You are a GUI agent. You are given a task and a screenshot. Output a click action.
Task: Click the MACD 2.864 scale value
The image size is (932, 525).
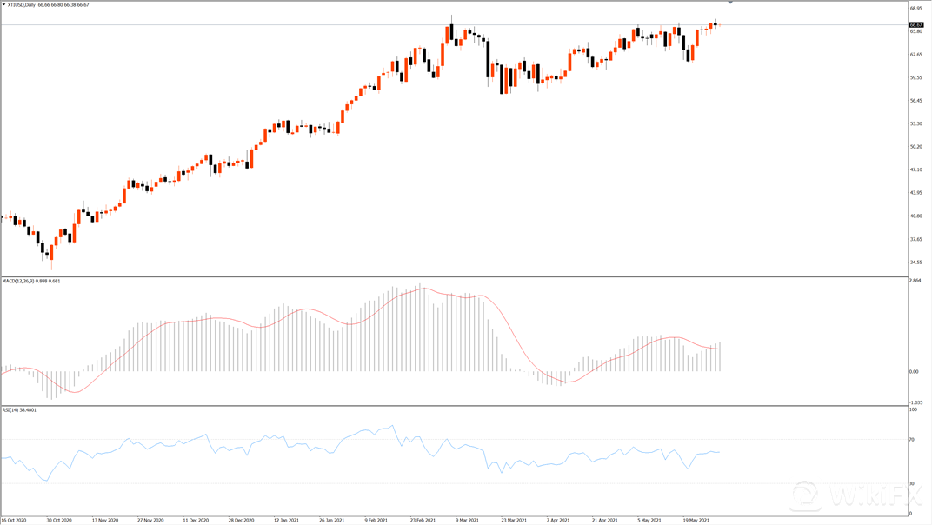(x=915, y=281)
